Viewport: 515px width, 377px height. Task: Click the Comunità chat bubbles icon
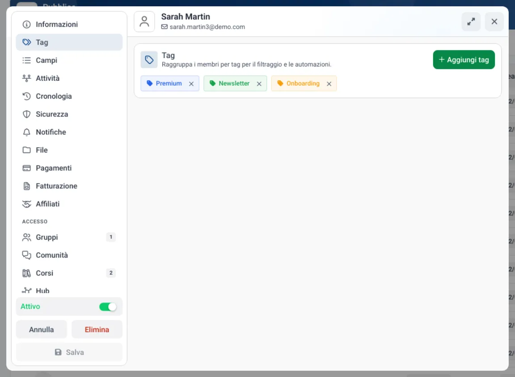27,255
